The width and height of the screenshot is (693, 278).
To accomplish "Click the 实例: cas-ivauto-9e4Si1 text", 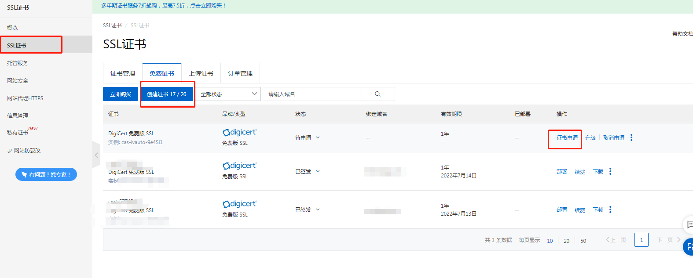I will (x=136, y=142).
